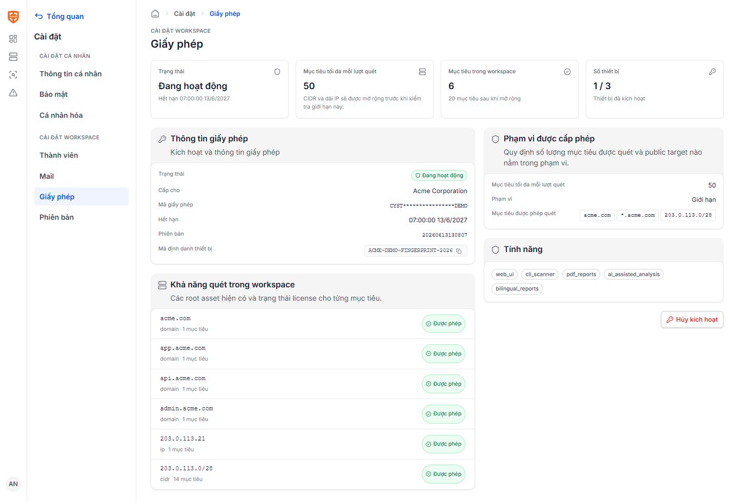This screenshot has height=502, width=738.
Task: Click the version value 20260613130807
Action: (444, 235)
